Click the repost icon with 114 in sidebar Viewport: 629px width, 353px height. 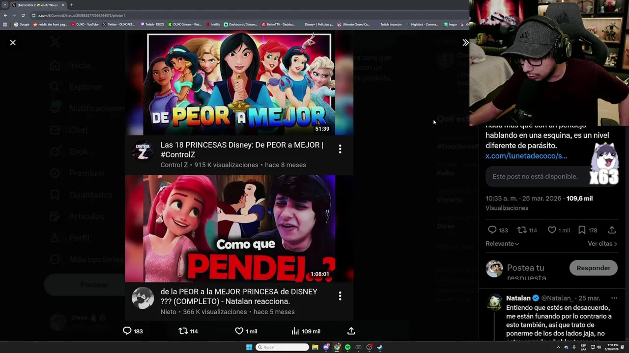point(522,230)
